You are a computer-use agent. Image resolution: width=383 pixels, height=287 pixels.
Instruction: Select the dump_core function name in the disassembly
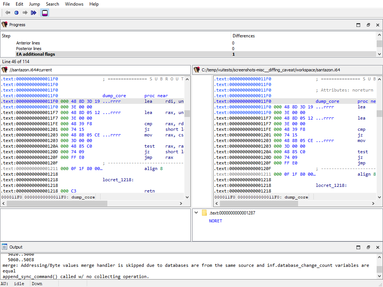[x=114, y=95]
